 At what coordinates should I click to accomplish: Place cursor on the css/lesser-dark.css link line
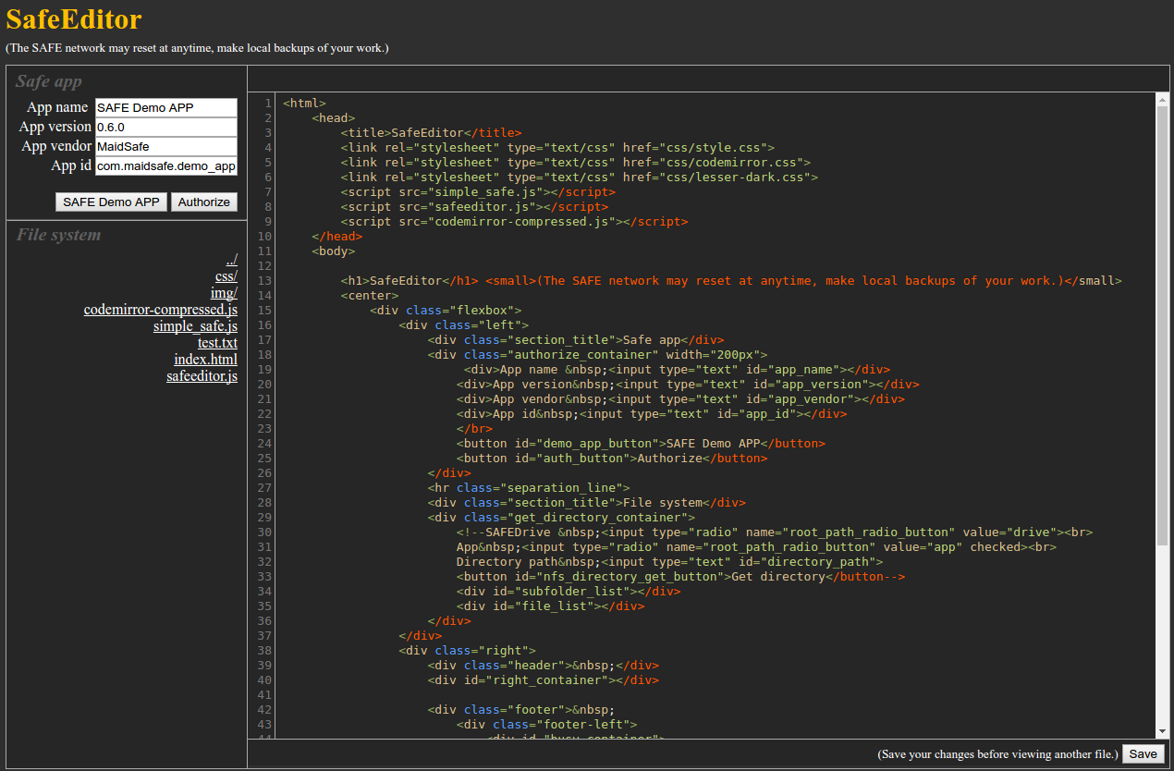point(579,177)
